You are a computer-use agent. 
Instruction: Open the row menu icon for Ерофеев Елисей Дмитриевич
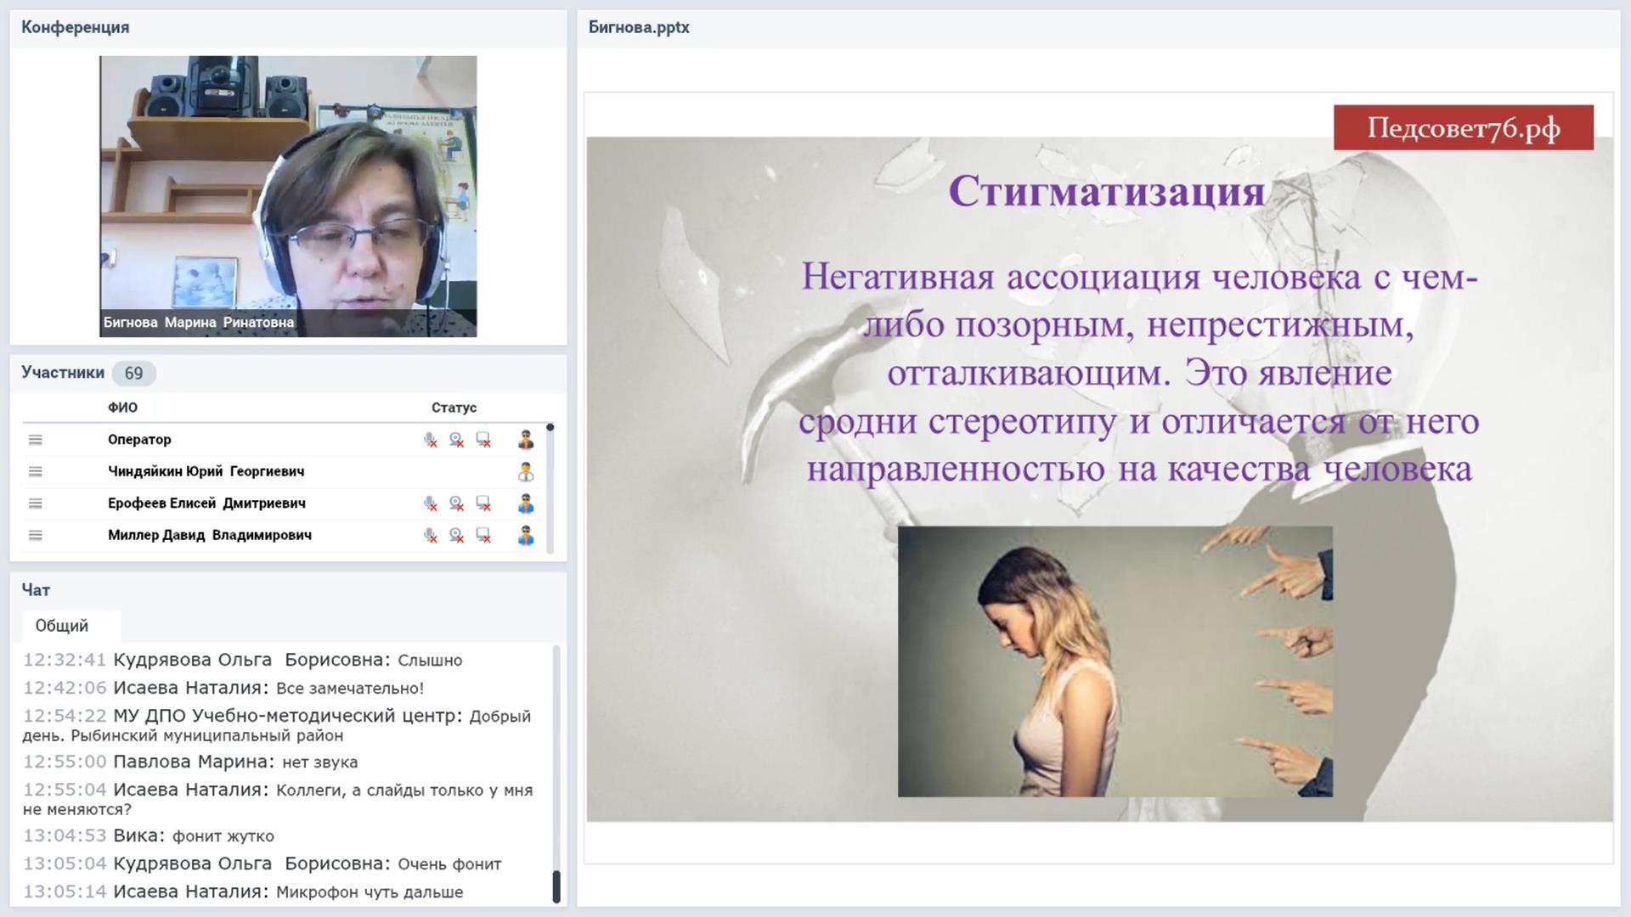[35, 504]
